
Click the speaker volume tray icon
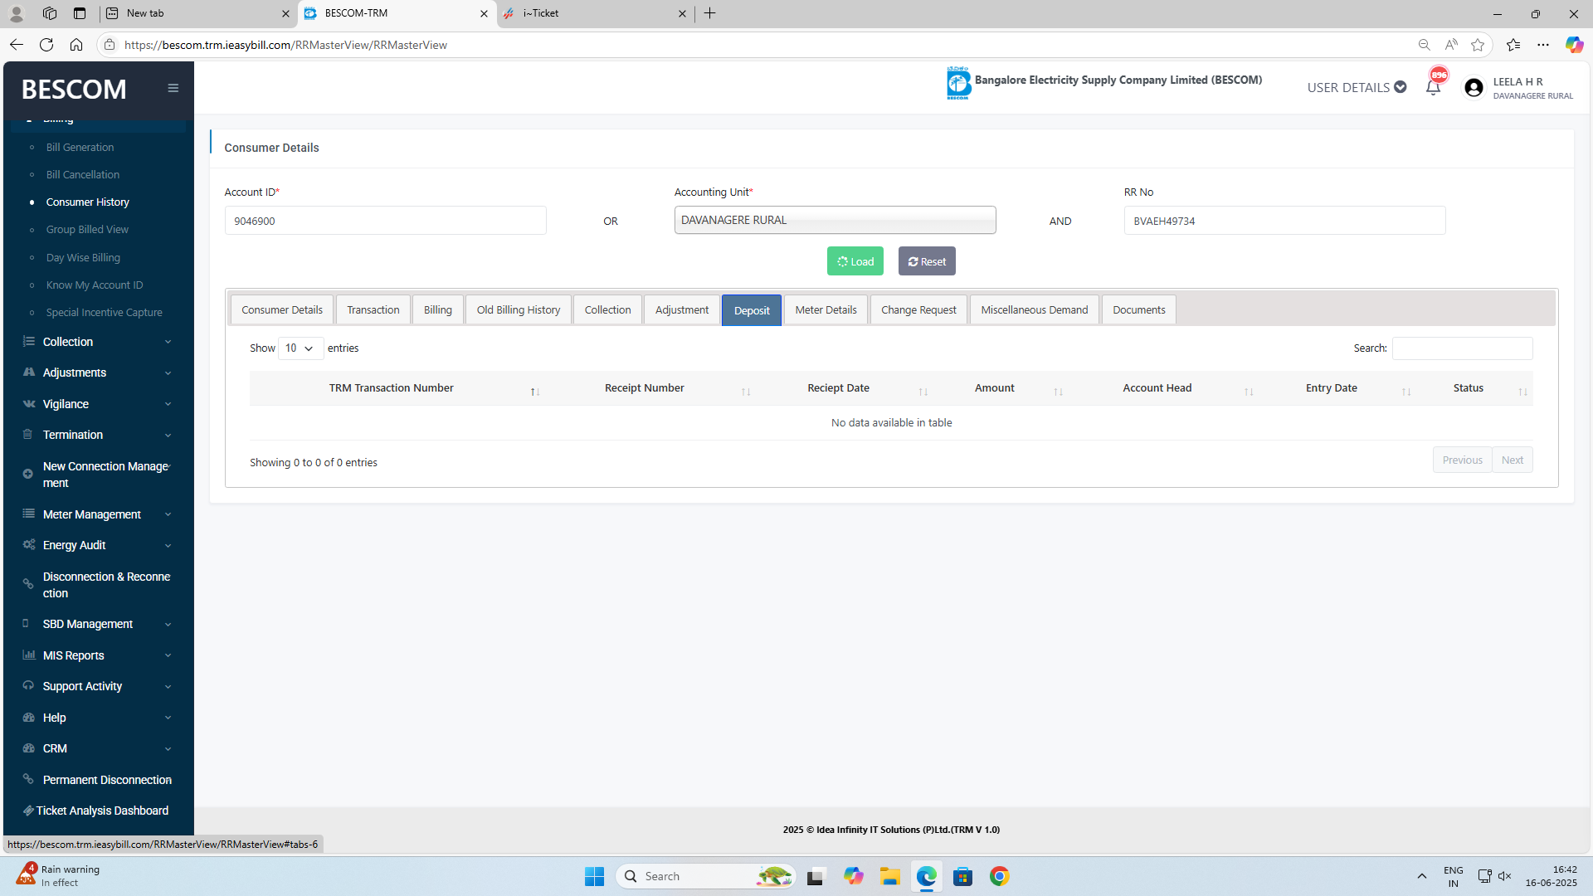click(x=1505, y=876)
